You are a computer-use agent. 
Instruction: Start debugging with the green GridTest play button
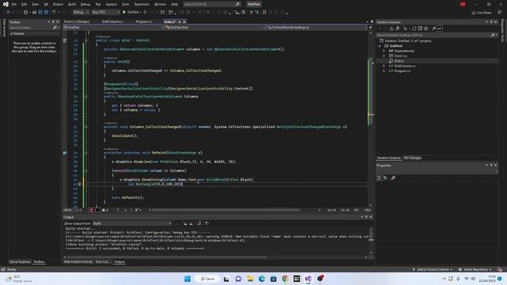click(131, 13)
